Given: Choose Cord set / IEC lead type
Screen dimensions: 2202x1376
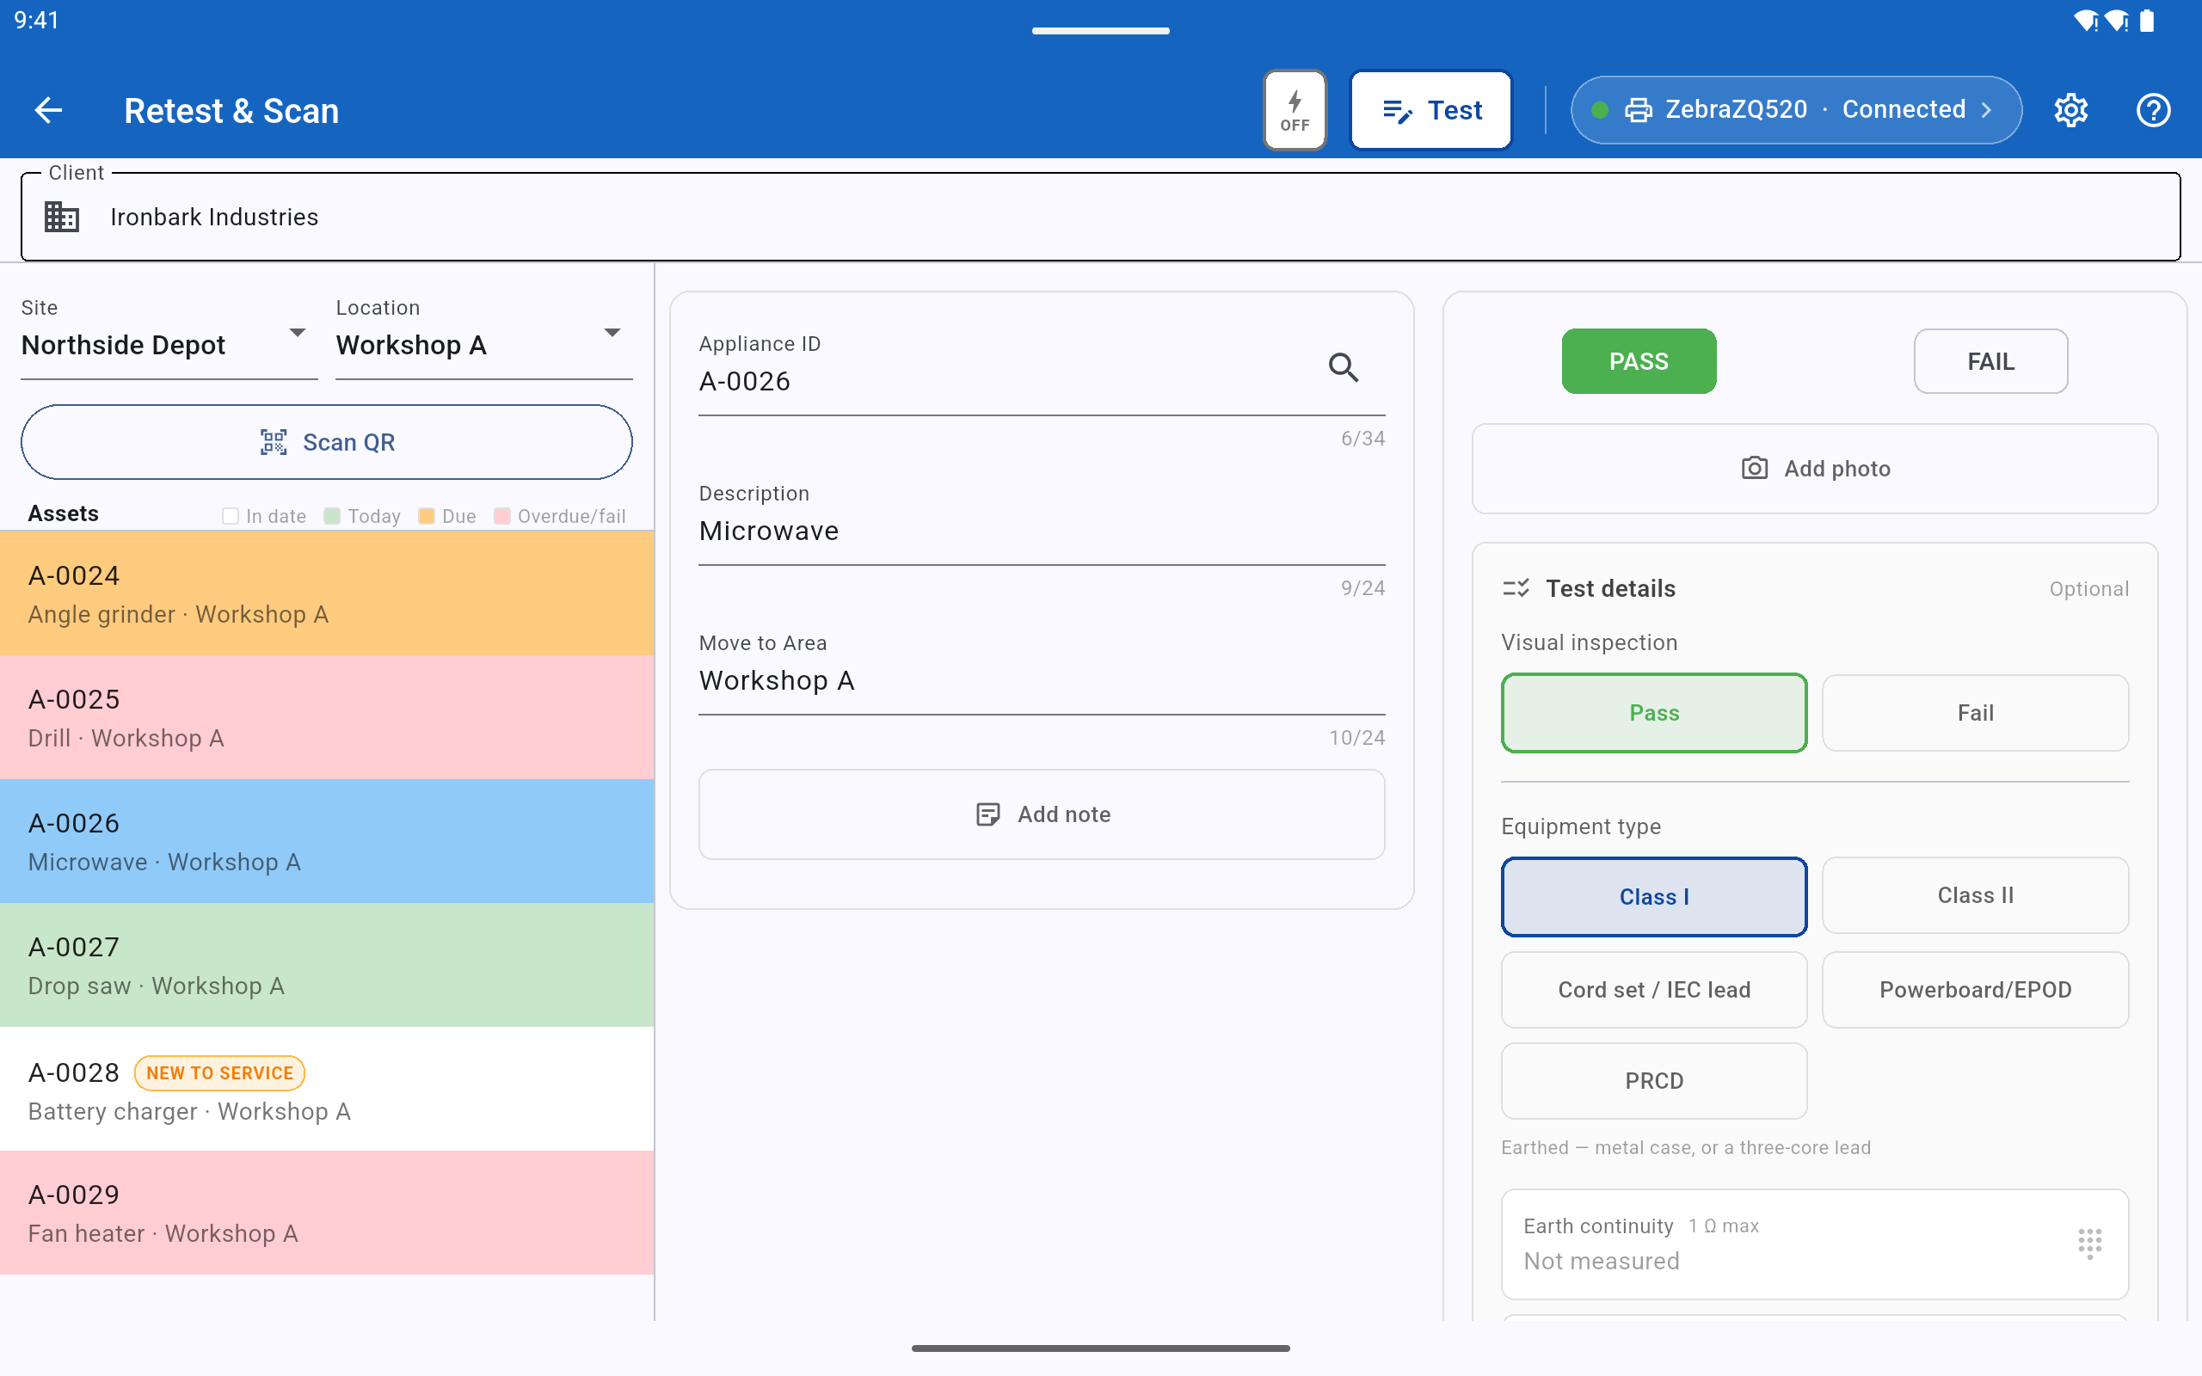Looking at the screenshot, I should pyautogui.click(x=1653, y=990).
